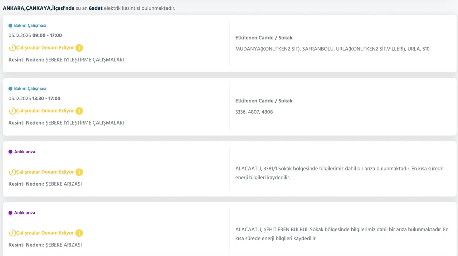The image size is (458, 256).
Task: Click the info icon for the 13:30 - 17:00 outage
Action: pos(79,111)
